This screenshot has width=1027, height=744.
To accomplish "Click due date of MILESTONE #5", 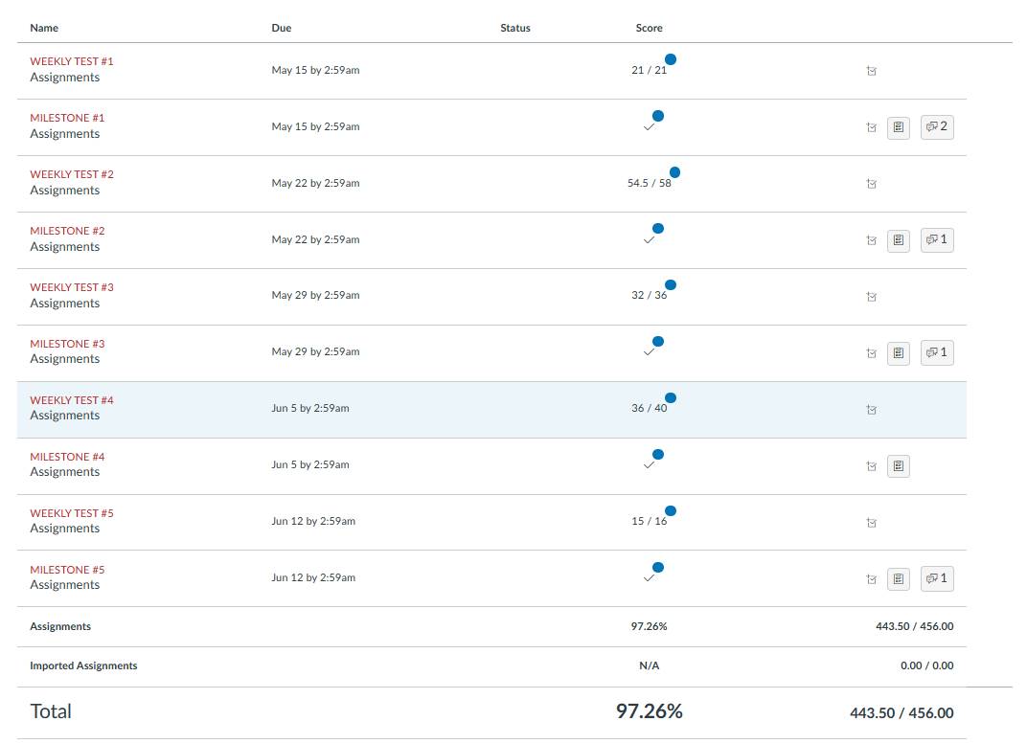I will [x=313, y=577].
